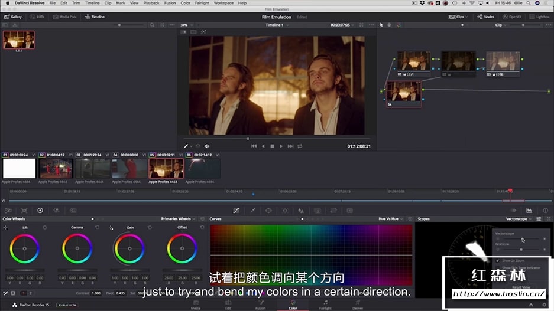Expand qualifier picker dropdown under viewer
Screen dimensions: 554x311
point(191,146)
